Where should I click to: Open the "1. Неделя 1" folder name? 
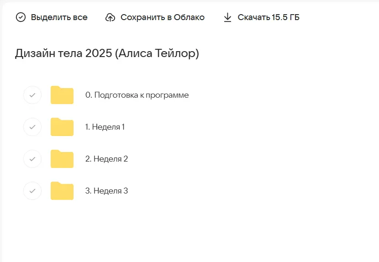(105, 127)
